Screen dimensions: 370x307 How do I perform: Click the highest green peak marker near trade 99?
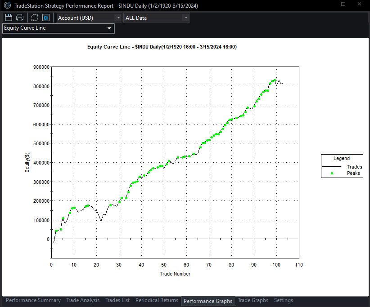(275, 80)
